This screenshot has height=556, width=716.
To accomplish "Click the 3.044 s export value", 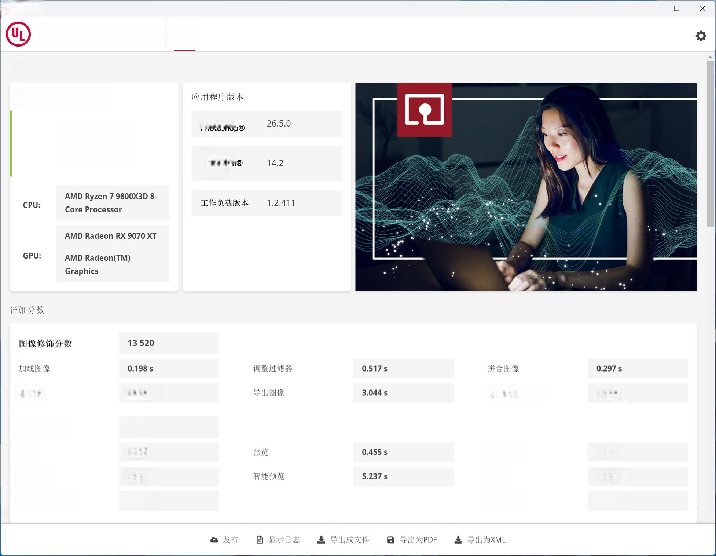I will tap(375, 393).
